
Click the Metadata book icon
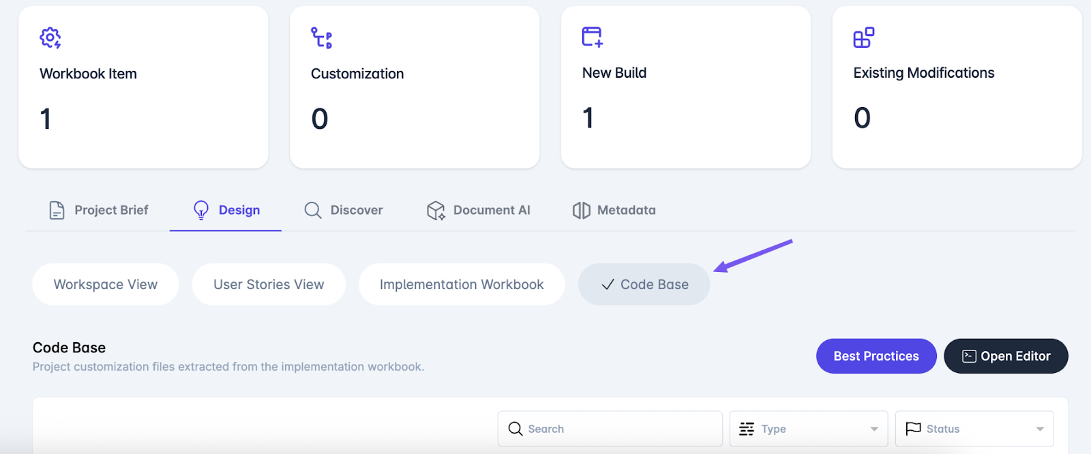(582, 210)
